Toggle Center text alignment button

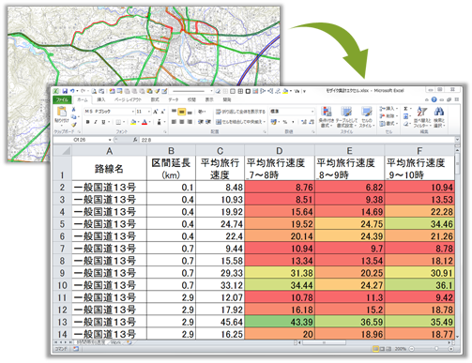tap(182, 122)
